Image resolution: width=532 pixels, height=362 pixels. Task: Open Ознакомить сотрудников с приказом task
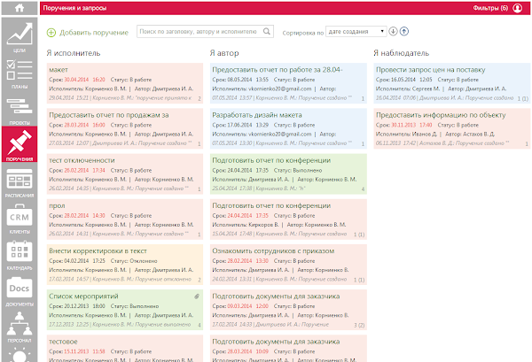coord(273,251)
